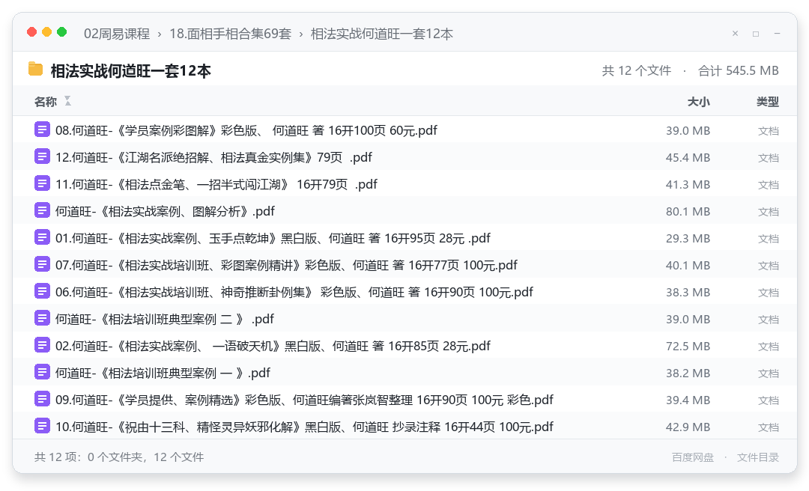Select file 02.何道旺-《相法实战案例、一语破天机》黑白版
This screenshot has width=809, height=491.
pos(404,345)
